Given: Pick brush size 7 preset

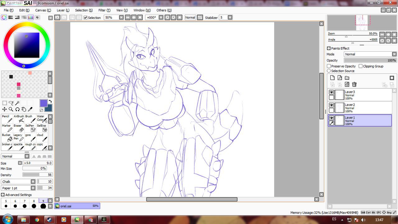Looking at the screenshot, I should click(x=25, y=204).
